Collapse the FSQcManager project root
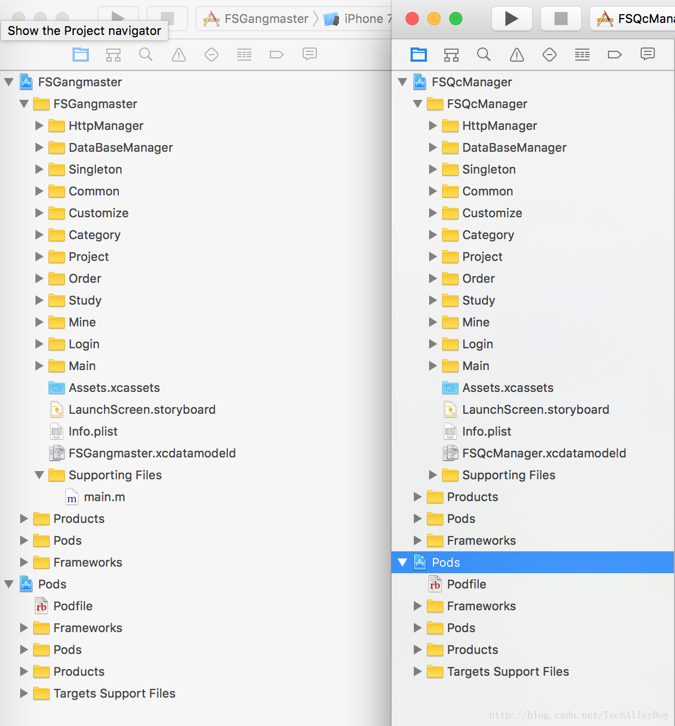 402,82
